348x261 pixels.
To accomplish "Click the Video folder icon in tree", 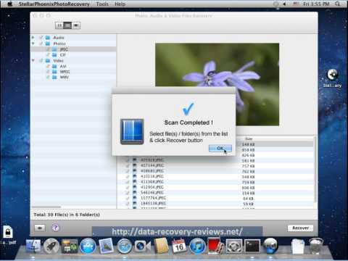I will click(48, 60).
